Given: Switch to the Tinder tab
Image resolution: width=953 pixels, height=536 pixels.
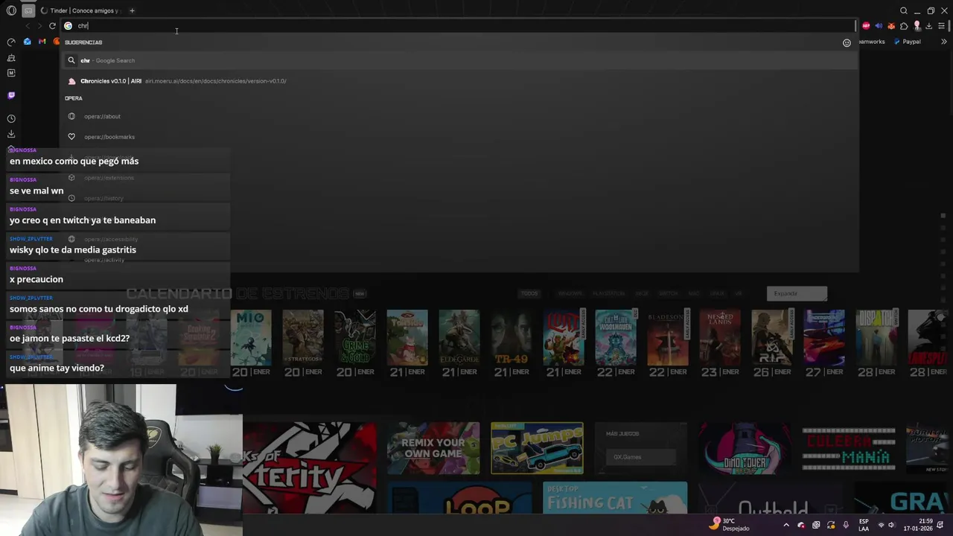Looking at the screenshot, I should (x=80, y=10).
